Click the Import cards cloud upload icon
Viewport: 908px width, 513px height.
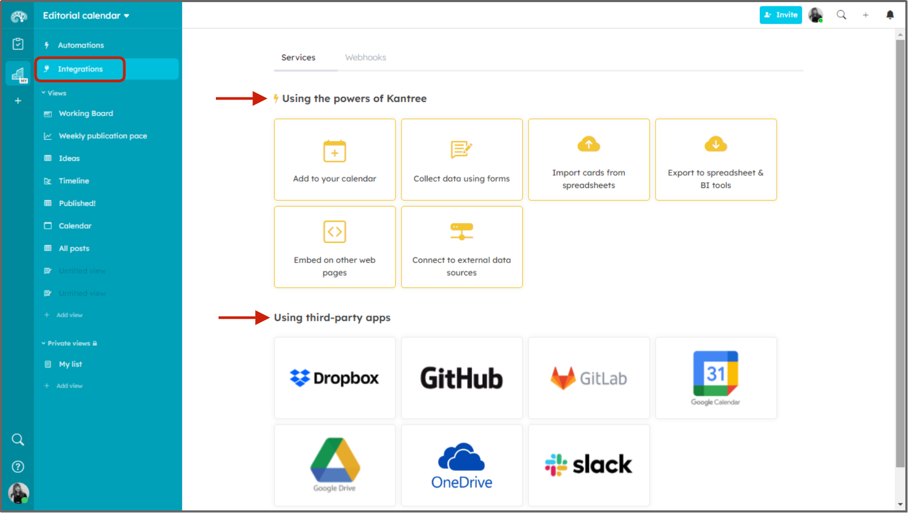tap(588, 144)
